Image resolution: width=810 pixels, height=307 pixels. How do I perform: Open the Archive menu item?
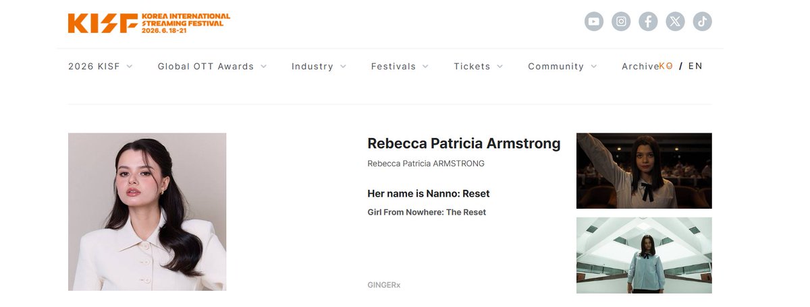pyautogui.click(x=640, y=66)
